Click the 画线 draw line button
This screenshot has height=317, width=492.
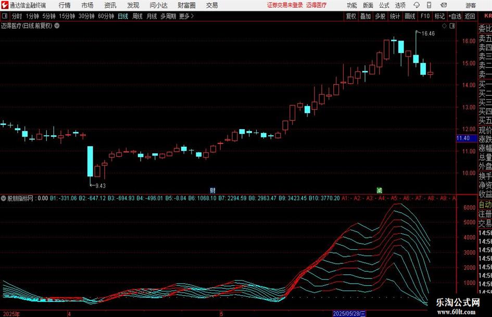(x=410, y=16)
